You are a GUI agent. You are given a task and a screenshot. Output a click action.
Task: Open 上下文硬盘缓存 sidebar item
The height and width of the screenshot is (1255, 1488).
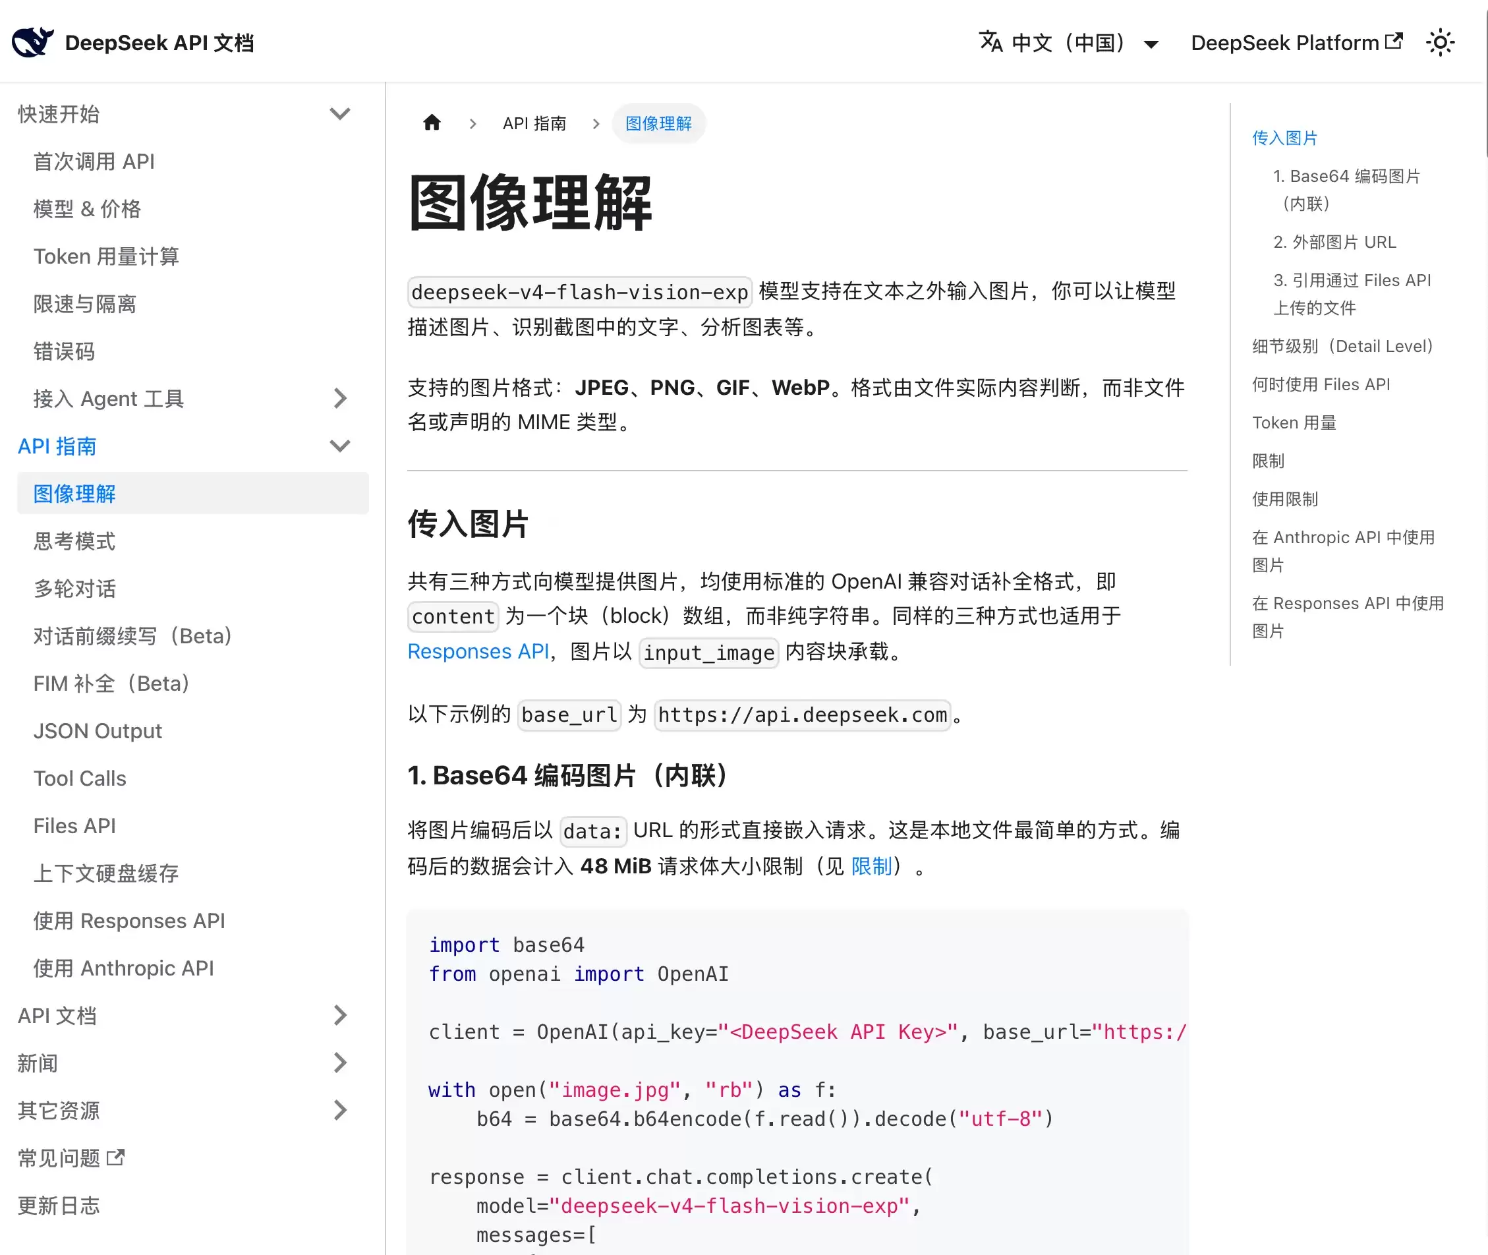coord(106,873)
